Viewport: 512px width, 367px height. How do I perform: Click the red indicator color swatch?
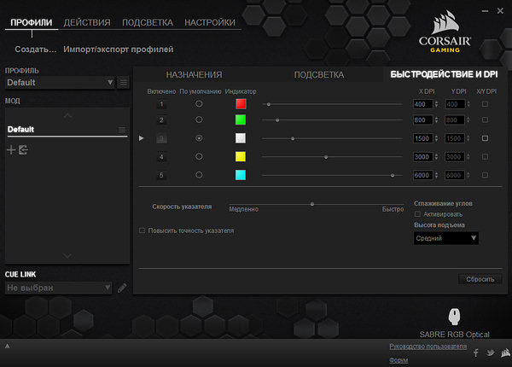coord(241,104)
